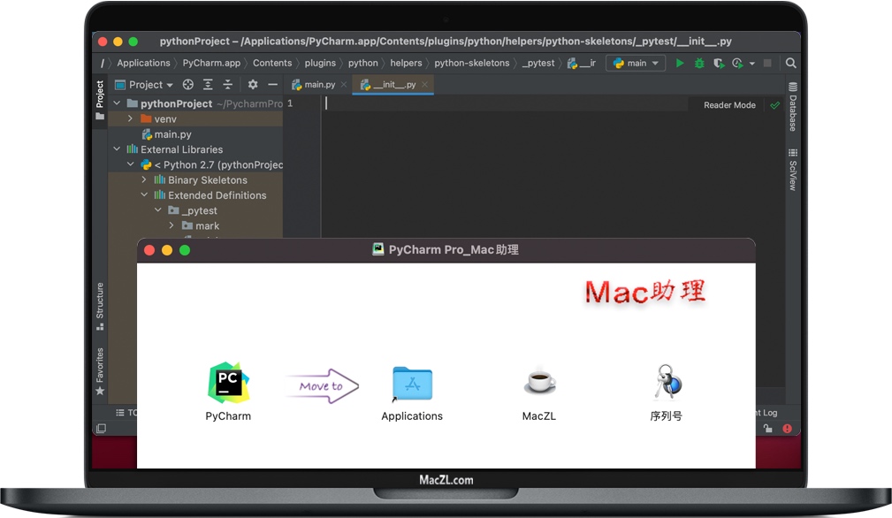Screen dimensions: 892x518
Task: Click the red error notification in status bar
Action: [787, 429]
